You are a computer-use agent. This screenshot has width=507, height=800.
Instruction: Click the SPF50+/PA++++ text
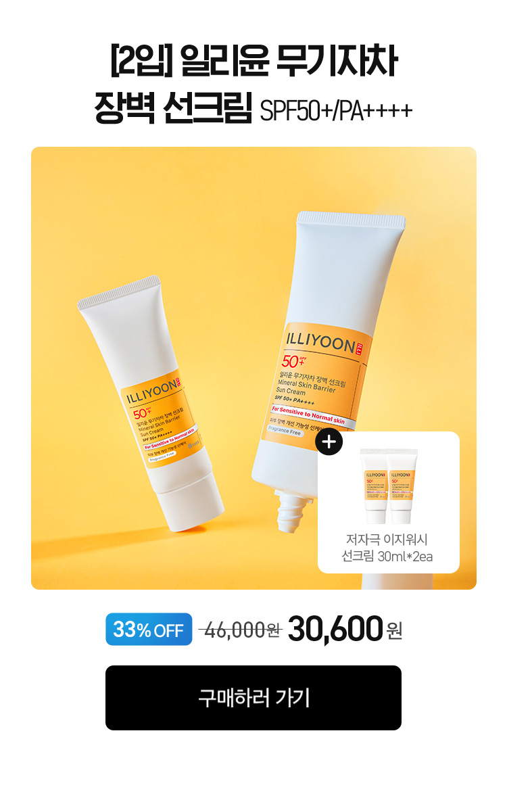click(335, 111)
